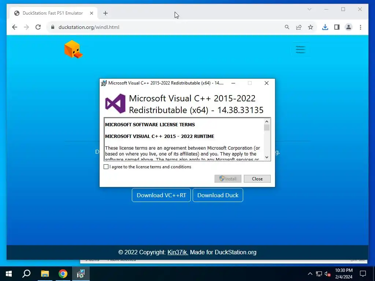View site info via padlock icon

(53, 27)
